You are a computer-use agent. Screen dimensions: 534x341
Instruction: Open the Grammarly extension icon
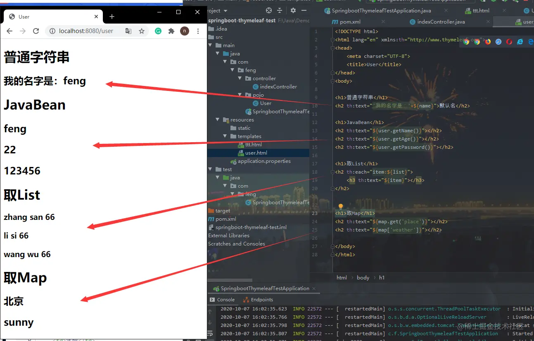158,31
